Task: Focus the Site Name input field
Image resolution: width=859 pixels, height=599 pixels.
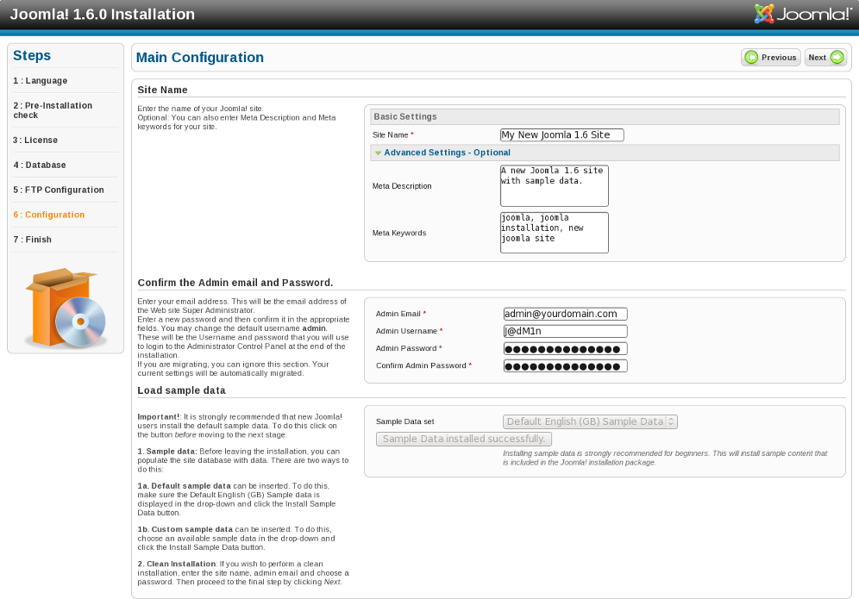Action: tap(561, 134)
